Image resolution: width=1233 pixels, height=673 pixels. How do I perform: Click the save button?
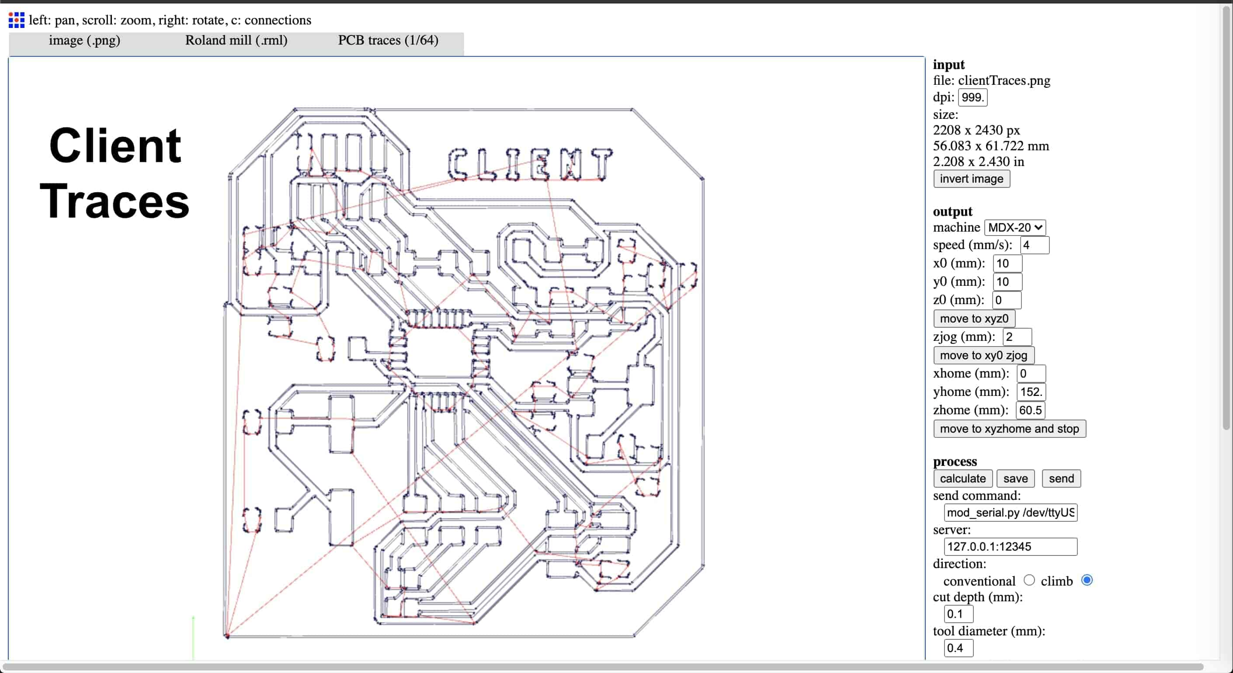[x=1015, y=479]
